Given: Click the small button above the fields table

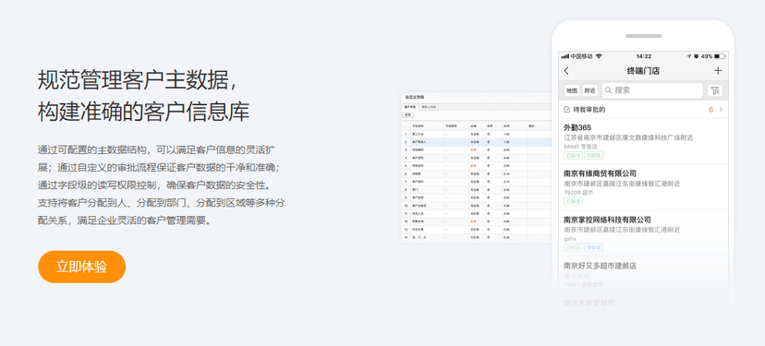Looking at the screenshot, I should [x=407, y=115].
